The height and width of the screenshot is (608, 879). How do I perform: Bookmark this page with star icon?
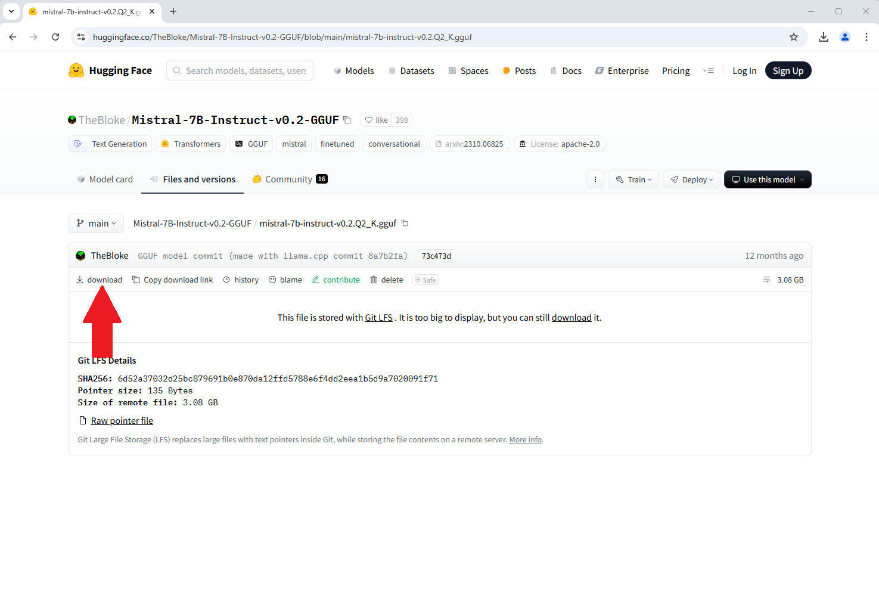[794, 37]
